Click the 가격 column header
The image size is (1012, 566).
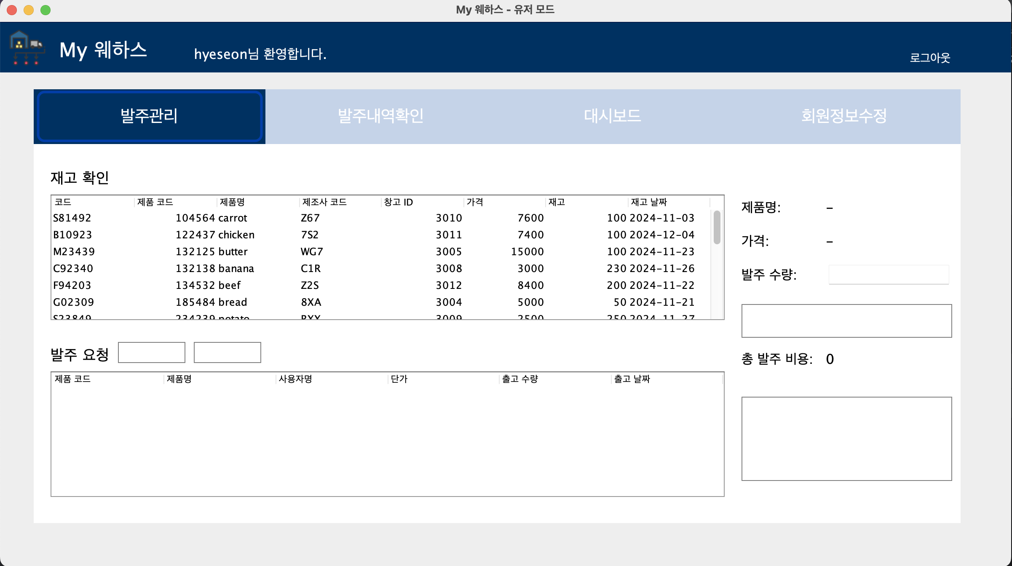(x=505, y=202)
